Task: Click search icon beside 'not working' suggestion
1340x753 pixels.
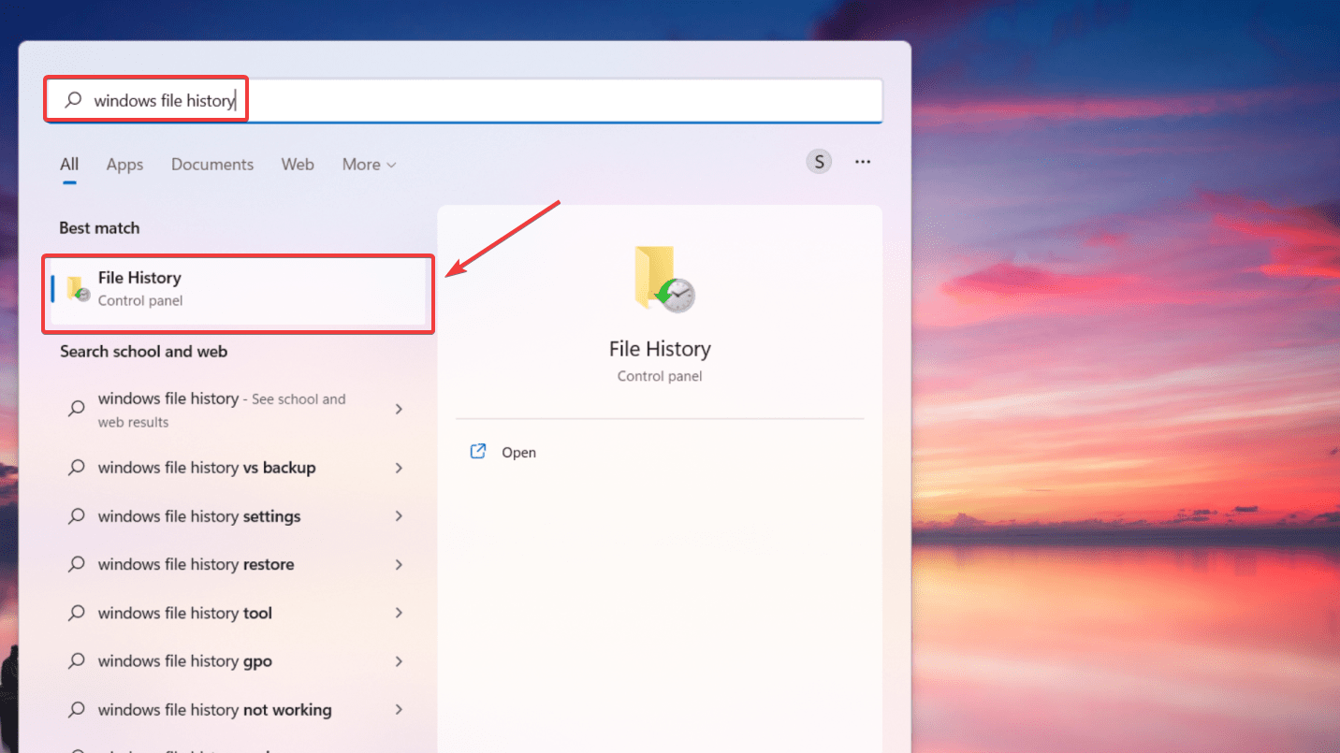Action: point(77,710)
